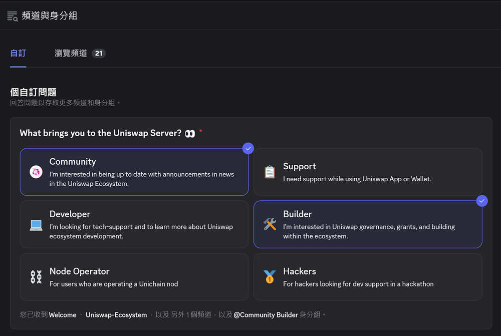
Task: Deselect Community via its blue checkmark badge
Action: [248, 148]
